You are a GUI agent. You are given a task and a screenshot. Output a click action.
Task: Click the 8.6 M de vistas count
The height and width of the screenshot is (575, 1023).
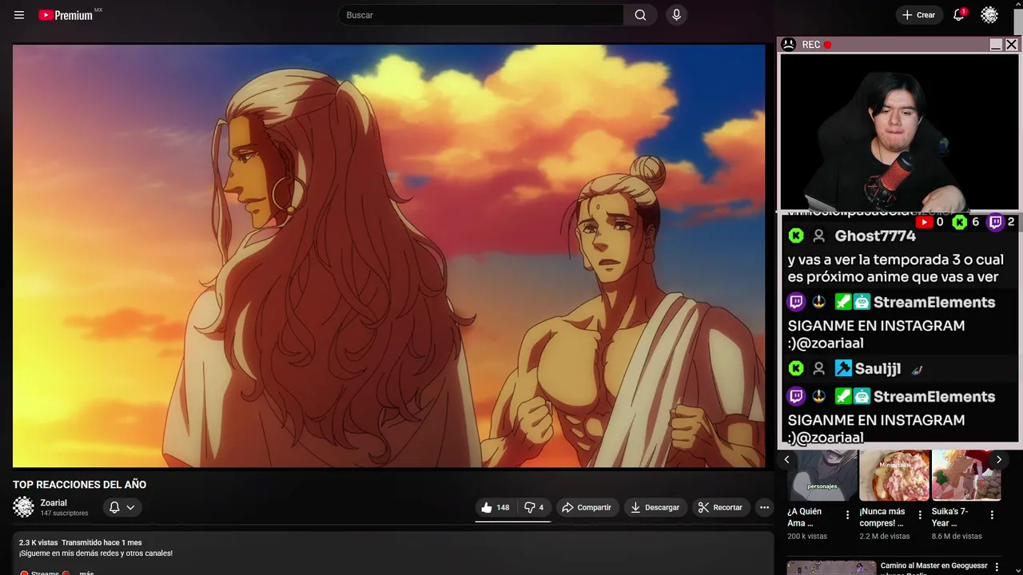957,537
